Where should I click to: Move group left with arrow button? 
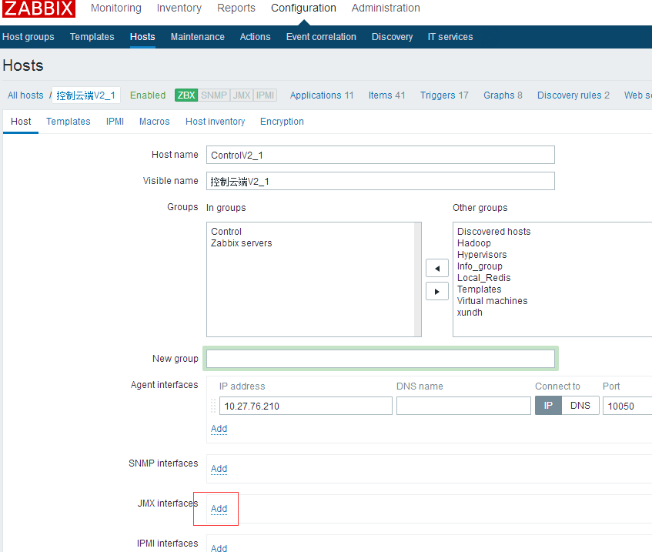437,269
